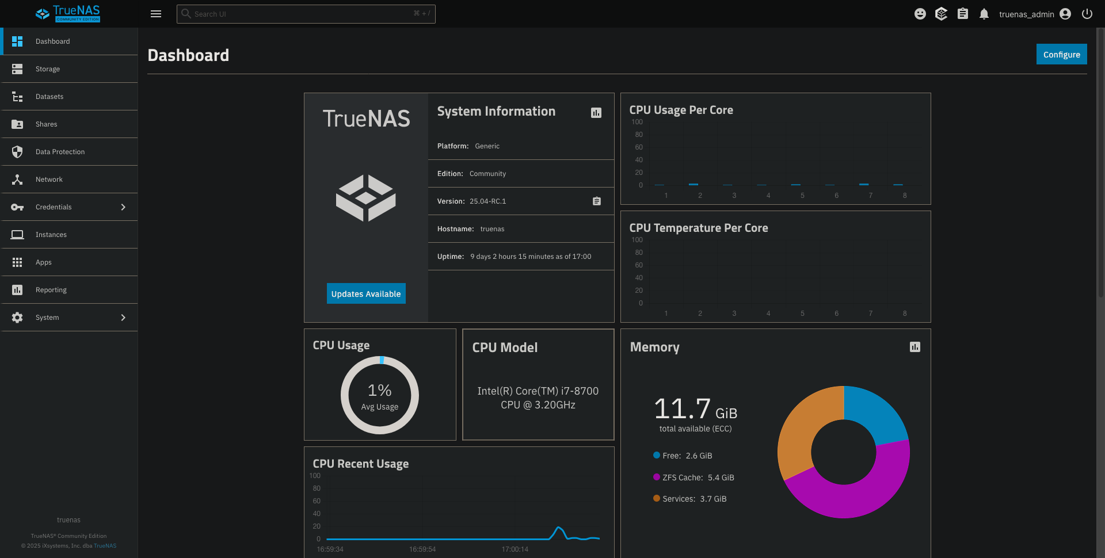The height and width of the screenshot is (558, 1105).
Task: Click the Storage sidebar icon
Action: [x=17, y=69]
